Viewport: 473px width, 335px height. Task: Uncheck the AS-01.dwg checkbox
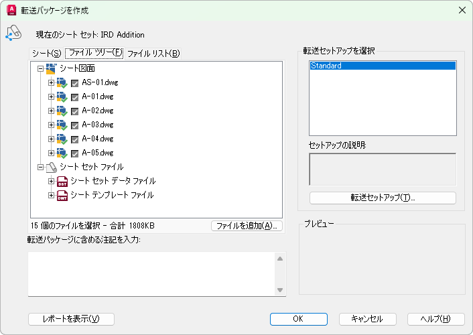point(75,83)
